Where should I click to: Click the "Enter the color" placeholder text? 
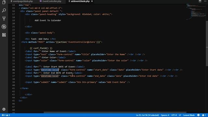click(118, 60)
